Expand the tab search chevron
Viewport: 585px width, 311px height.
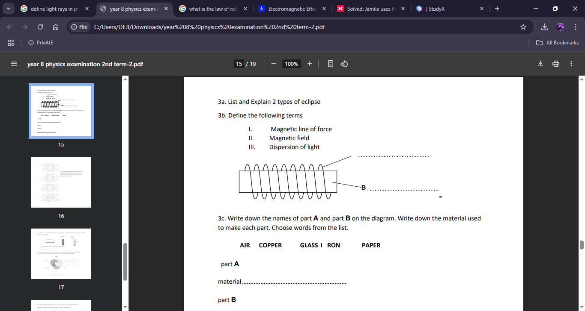point(8,9)
